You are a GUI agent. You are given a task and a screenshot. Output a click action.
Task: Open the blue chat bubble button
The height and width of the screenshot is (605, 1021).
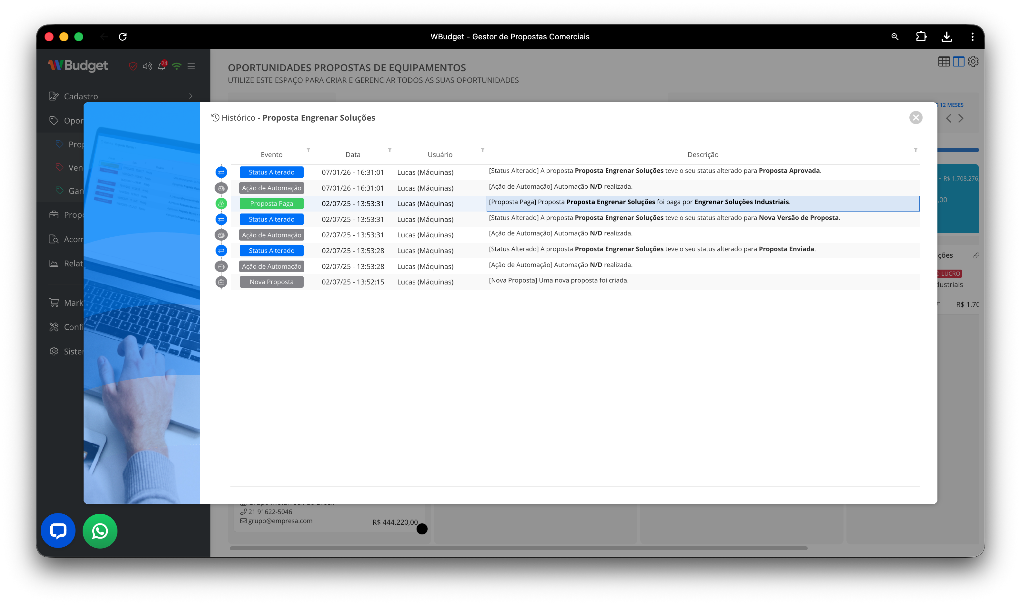pos(58,531)
